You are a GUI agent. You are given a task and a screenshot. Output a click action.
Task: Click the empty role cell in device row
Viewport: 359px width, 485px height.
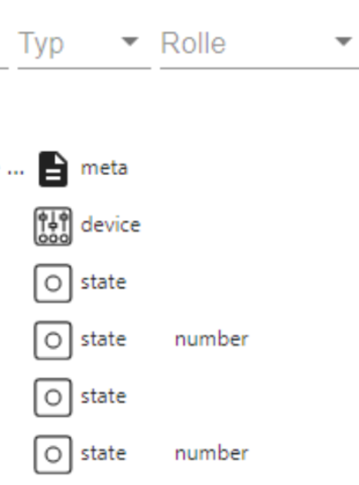pos(259,225)
